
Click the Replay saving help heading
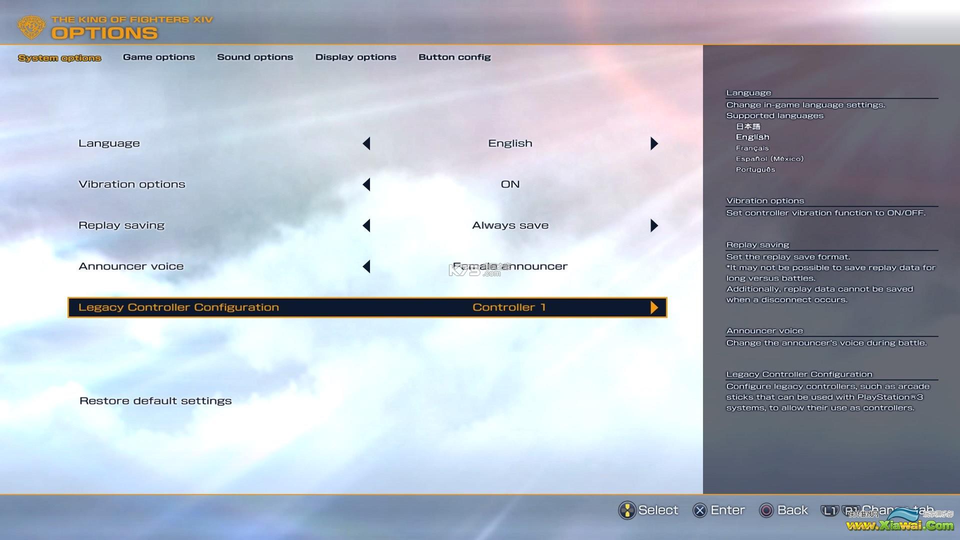click(757, 245)
